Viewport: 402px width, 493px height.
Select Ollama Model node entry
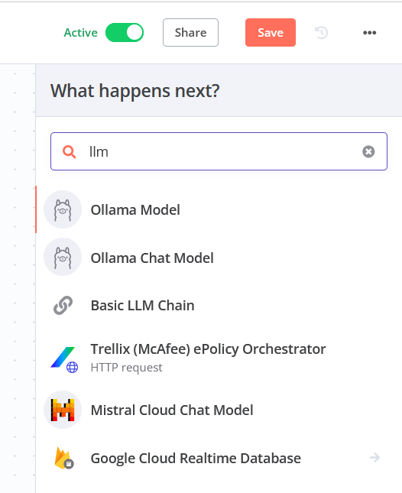[x=219, y=209]
